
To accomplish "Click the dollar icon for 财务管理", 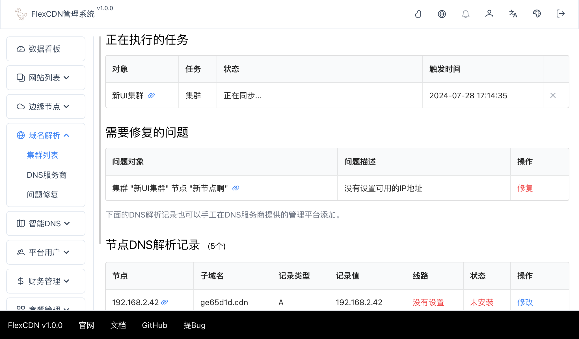I will coord(20,281).
